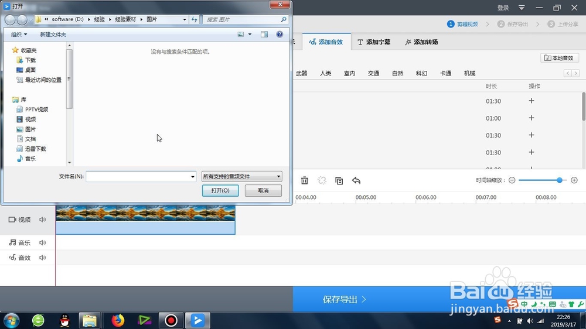Click the search magnifier in the 搜索 图片 box
This screenshot has width=586, height=329.
284,19
